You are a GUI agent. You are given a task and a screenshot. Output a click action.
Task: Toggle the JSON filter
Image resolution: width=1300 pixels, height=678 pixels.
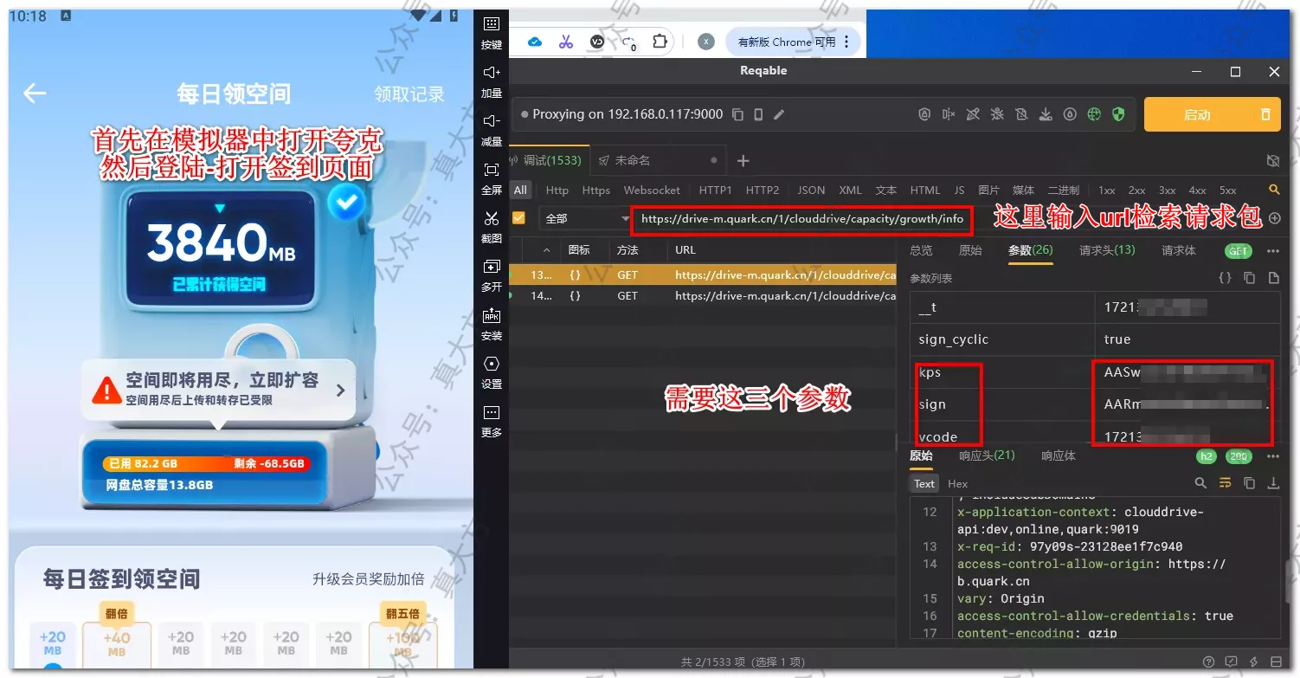(811, 190)
